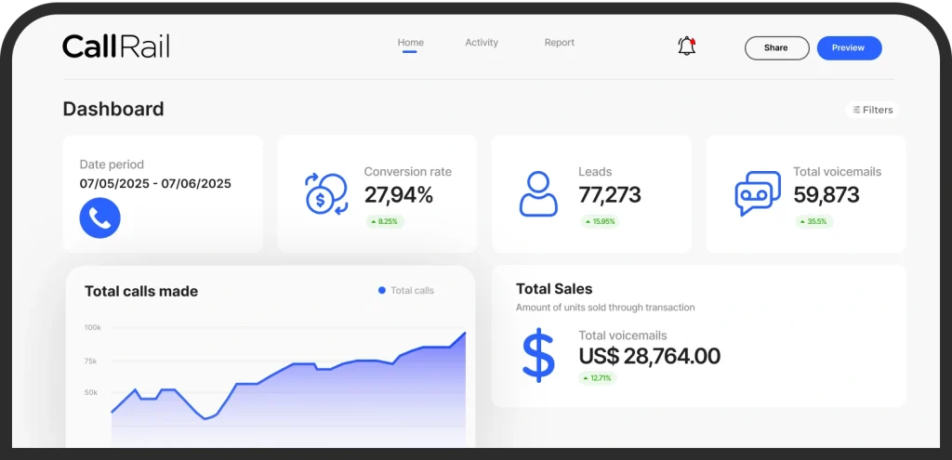
Task: Click the peak of the total calls chart
Action: pyautogui.click(x=465, y=333)
